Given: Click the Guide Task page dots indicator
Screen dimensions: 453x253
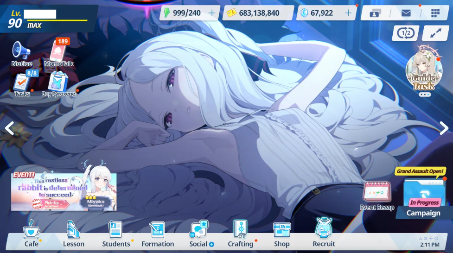Looking at the screenshot, I should point(425,95).
